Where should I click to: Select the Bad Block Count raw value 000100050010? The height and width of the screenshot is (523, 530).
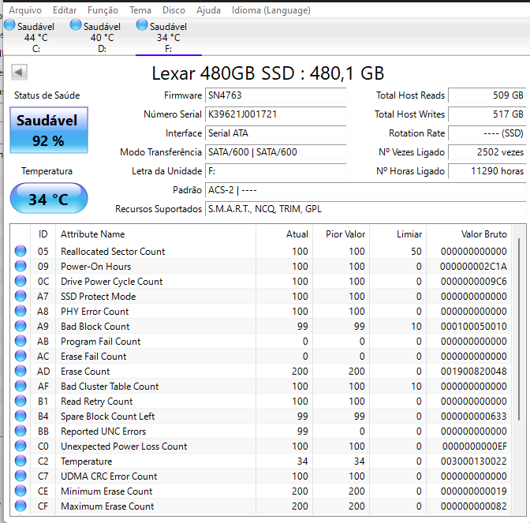click(473, 327)
